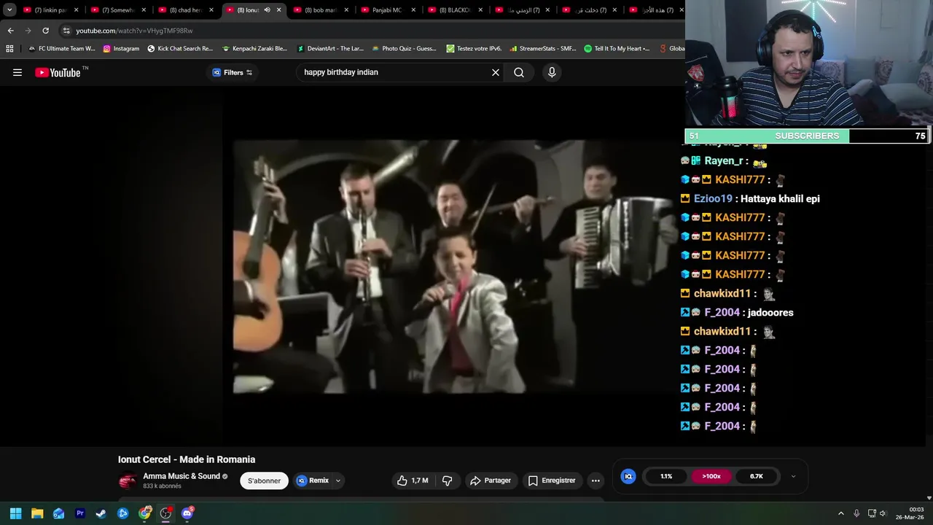Image resolution: width=933 pixels, height=525 pixels.
Task: Open Chrome from the taskbar
Action: [144, 513]
